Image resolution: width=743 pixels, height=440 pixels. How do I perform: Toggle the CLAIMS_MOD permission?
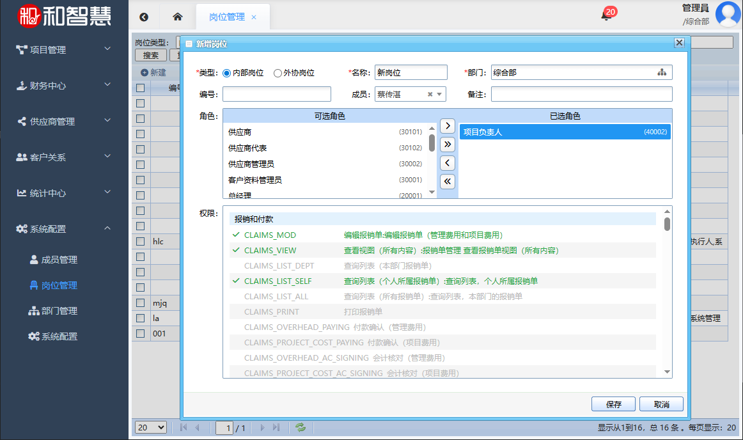pos(442,235)
